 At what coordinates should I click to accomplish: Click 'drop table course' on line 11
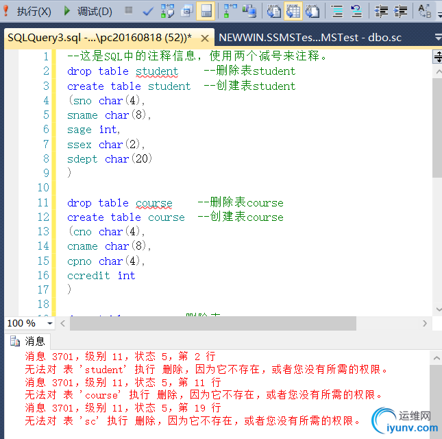[120, 203]
